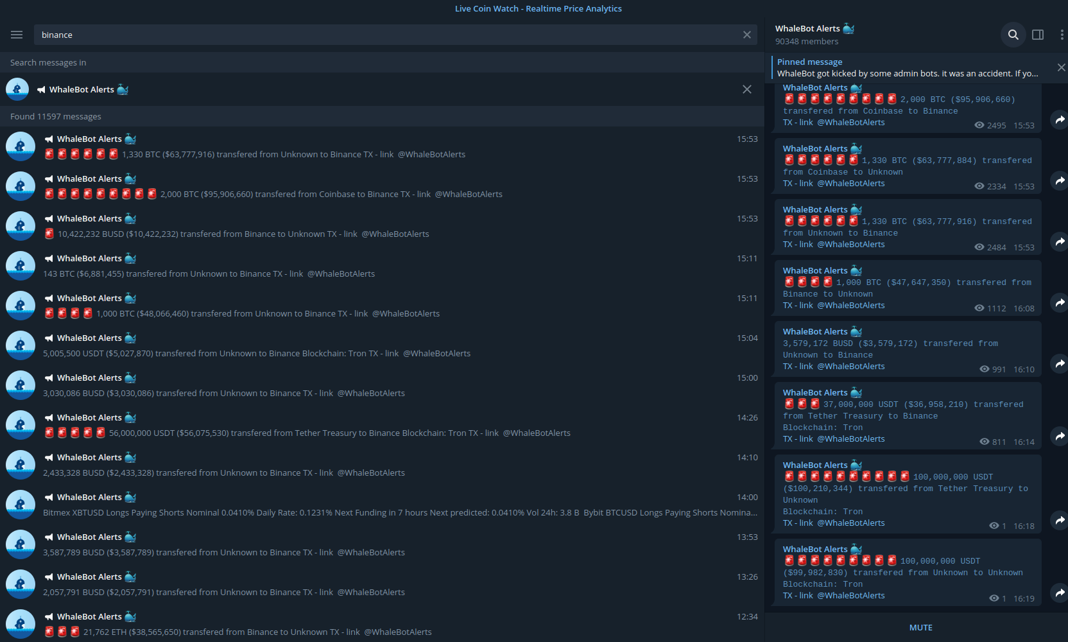
Task: Click @WhaleBotAlerts in chat's 1,330 BTC Unknown to Binance message
Action: tap(851, 244)
